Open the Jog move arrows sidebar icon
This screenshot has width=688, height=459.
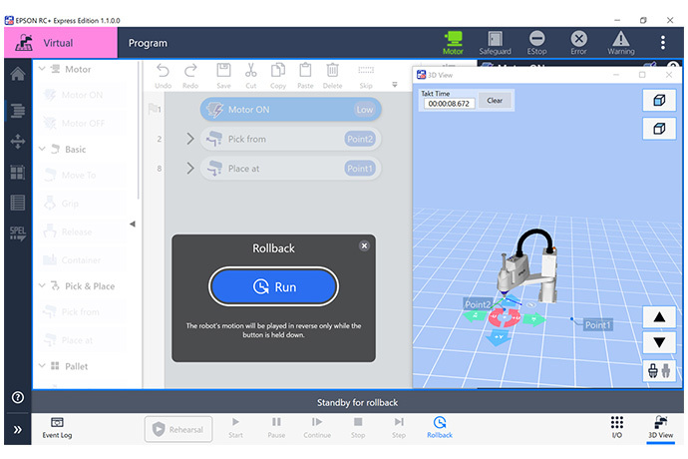click(18, 142)
